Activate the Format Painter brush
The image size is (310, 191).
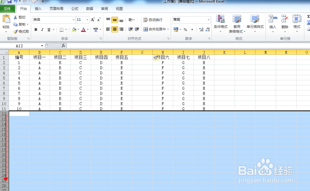[15, 31]
